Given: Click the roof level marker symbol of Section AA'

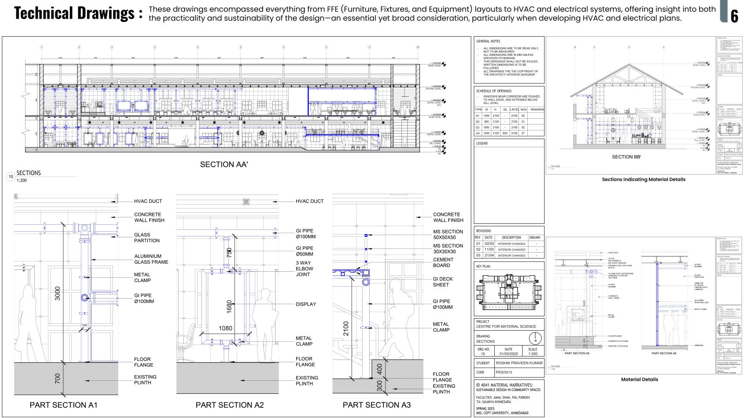Looking at the screenshot, I should click(x=444, y=64).
